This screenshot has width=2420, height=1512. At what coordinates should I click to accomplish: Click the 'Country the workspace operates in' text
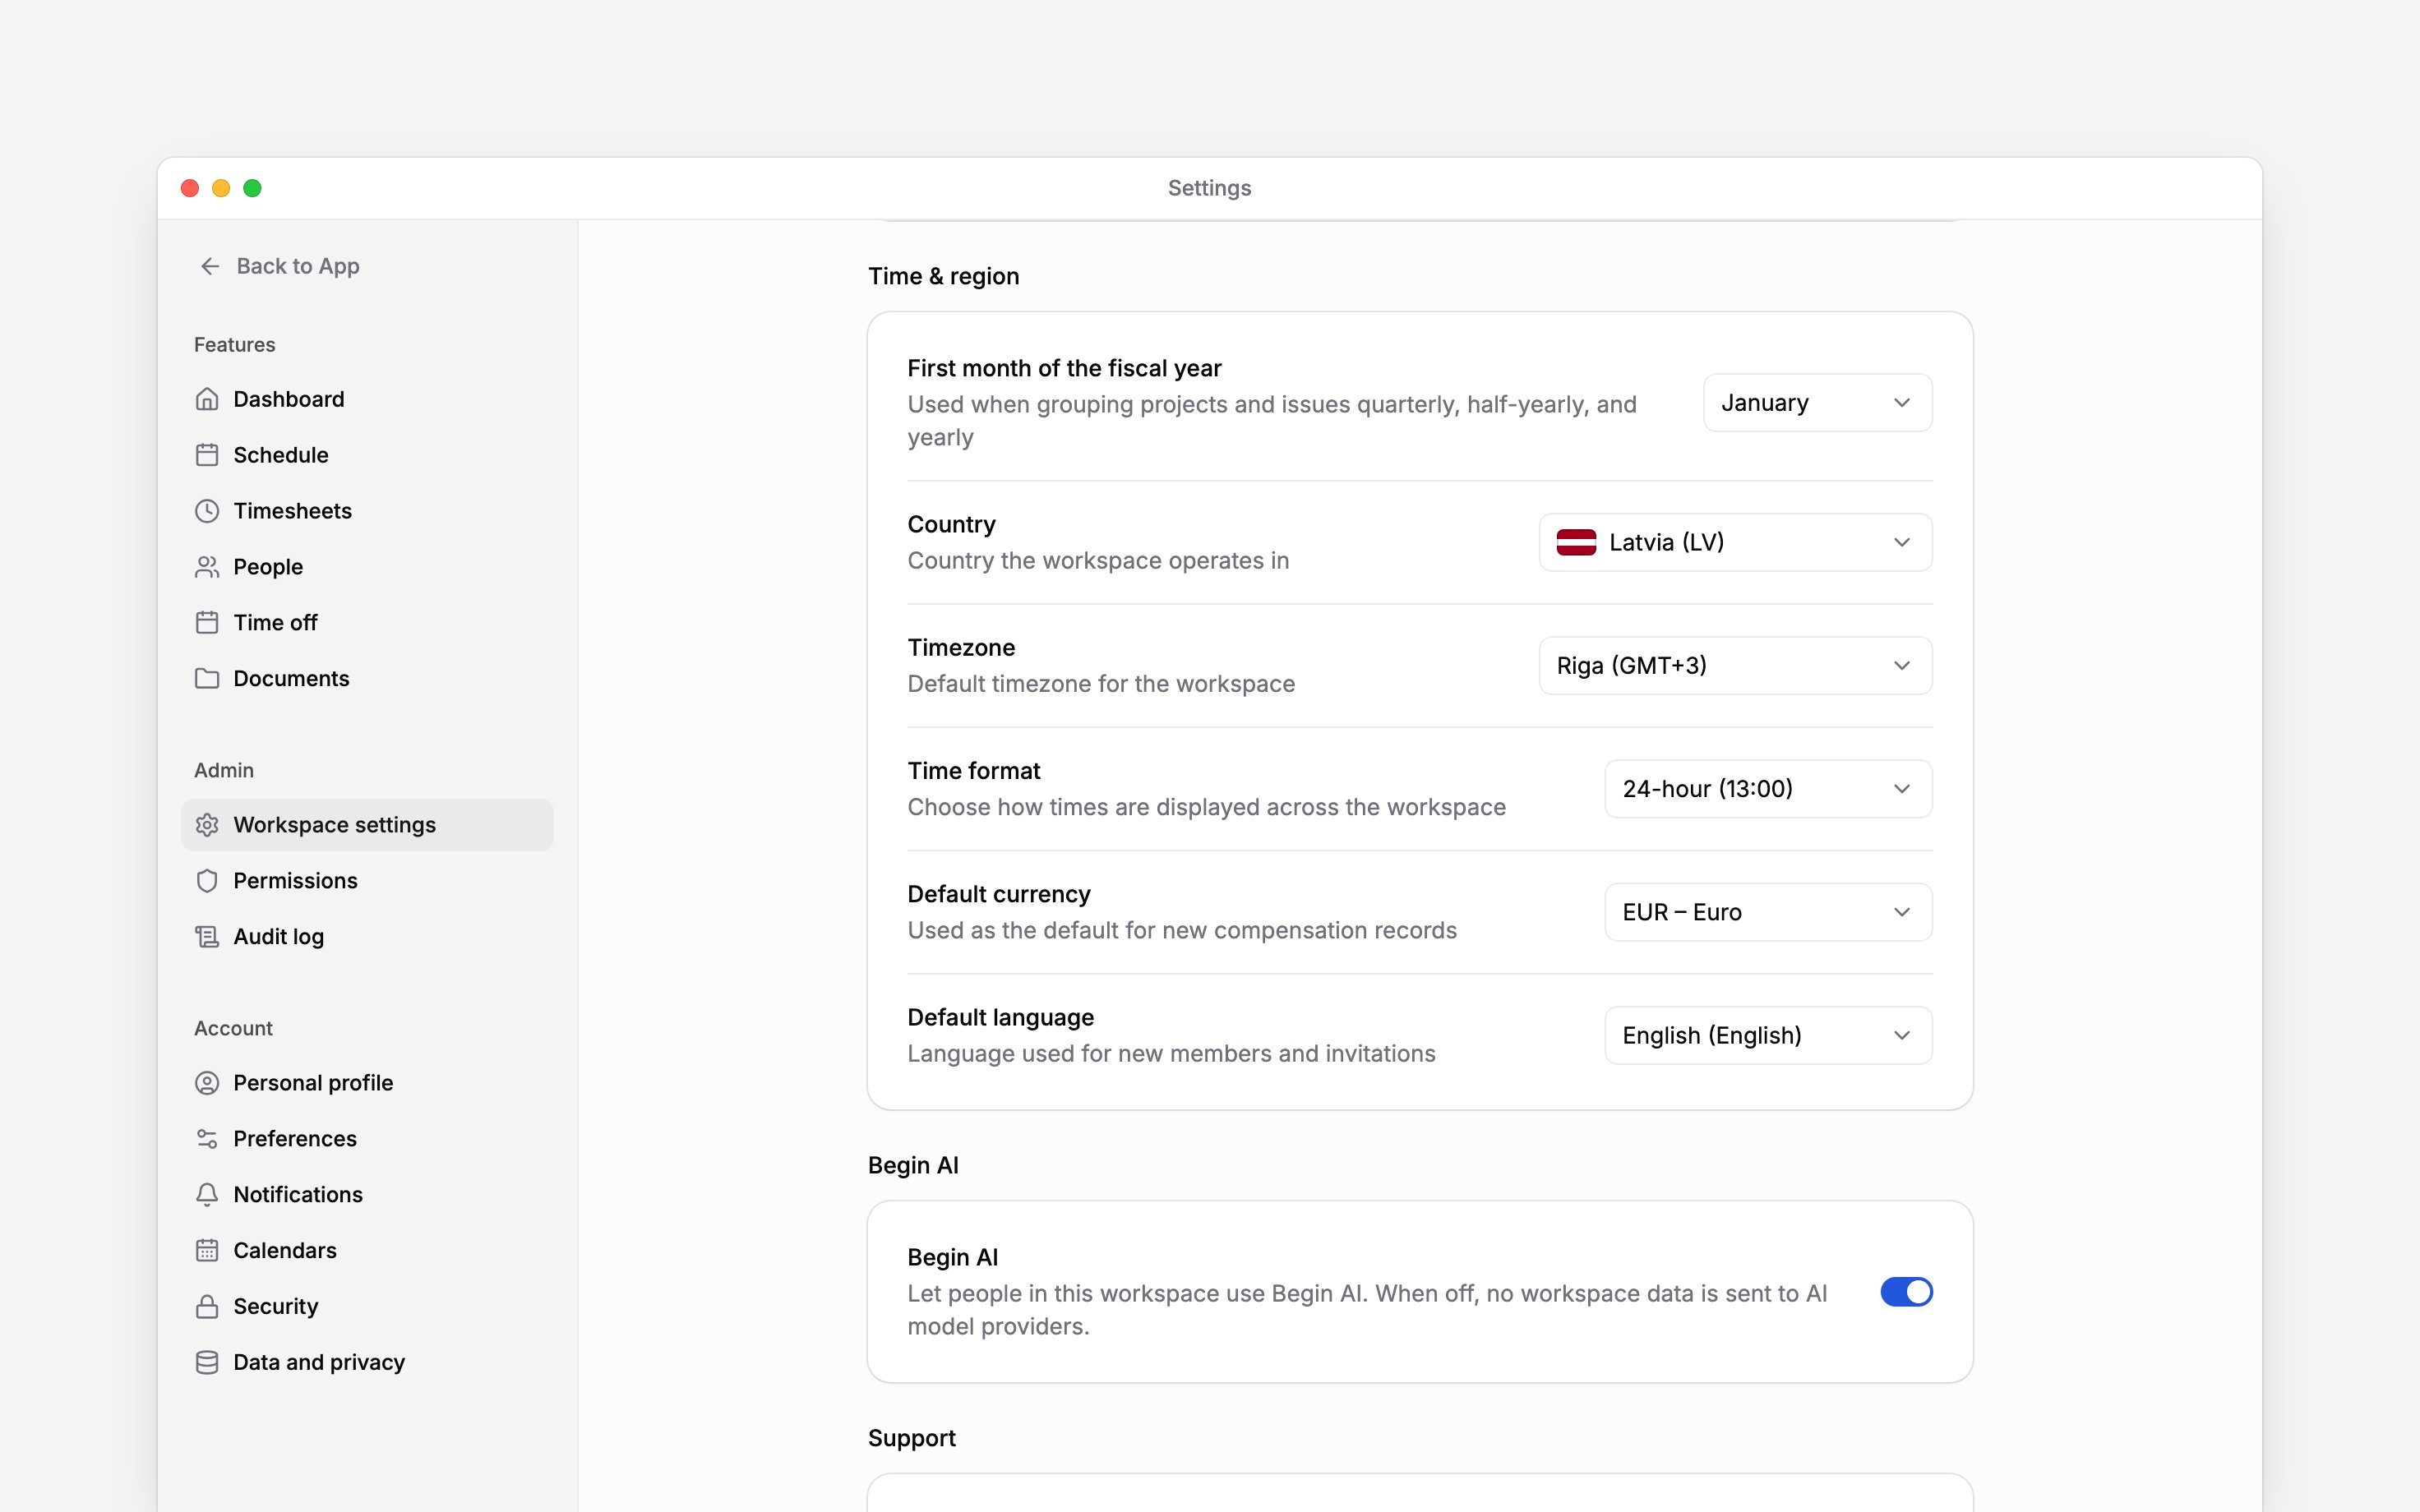(1098, 561)
